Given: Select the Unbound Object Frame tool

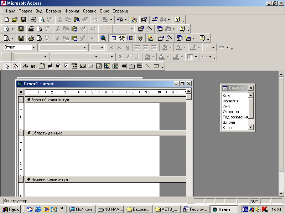Looking at the screenshot, I should coord(107,66).
